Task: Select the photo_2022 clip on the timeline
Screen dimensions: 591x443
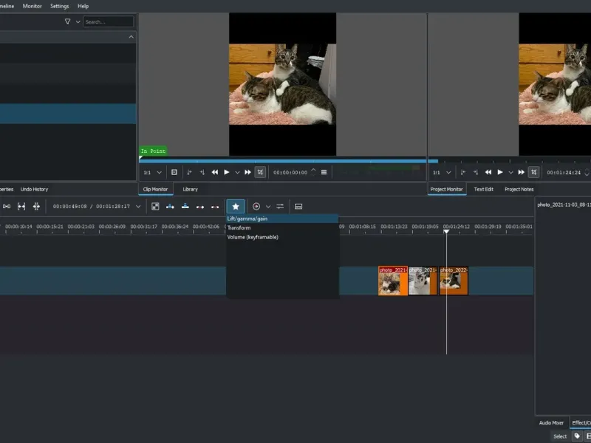Action: 454,281
